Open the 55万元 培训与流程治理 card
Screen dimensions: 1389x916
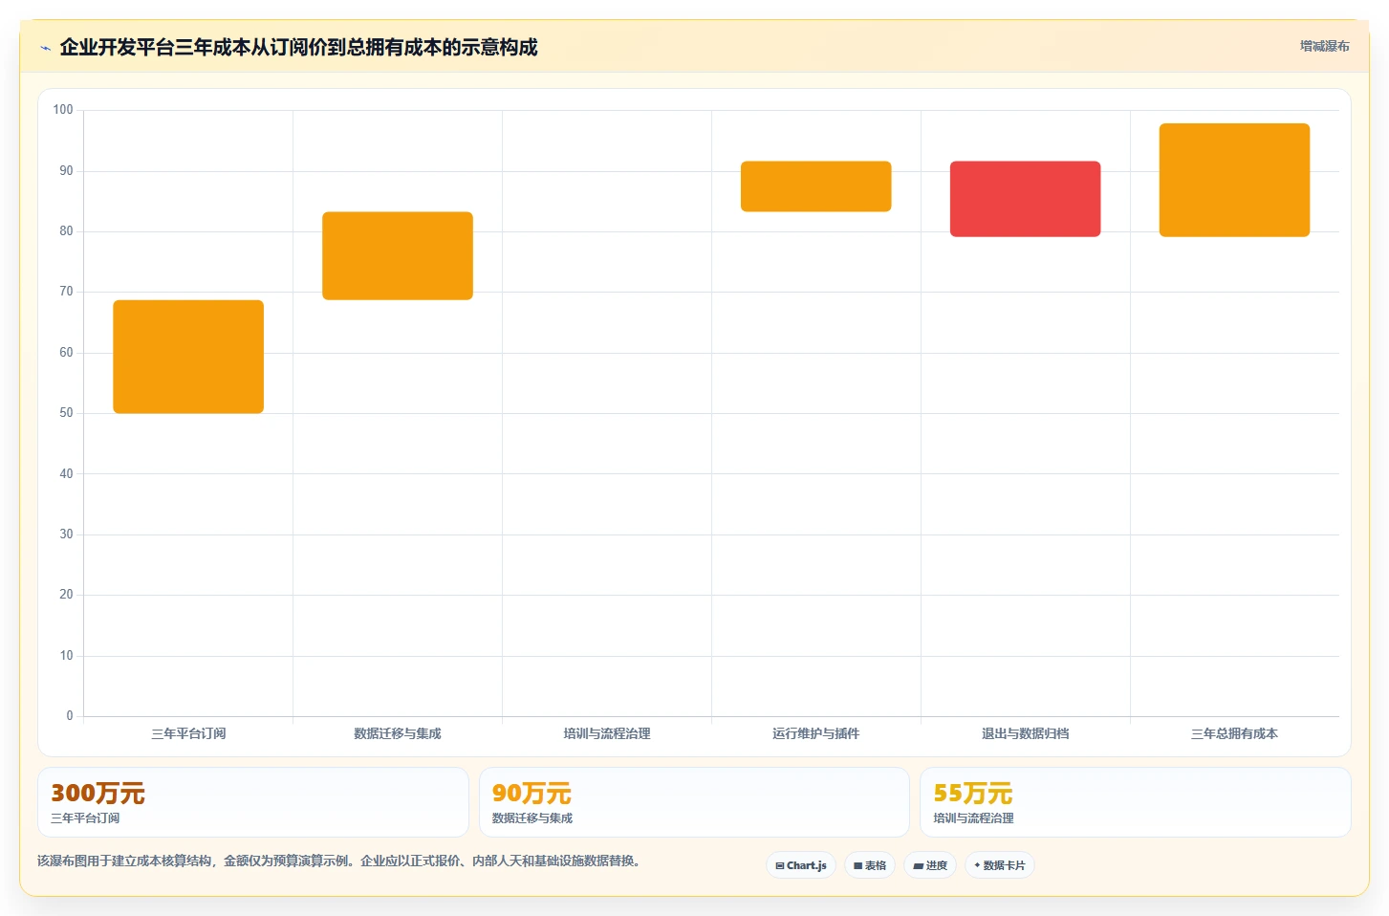pyautogui.click(x=1136, y=802)
